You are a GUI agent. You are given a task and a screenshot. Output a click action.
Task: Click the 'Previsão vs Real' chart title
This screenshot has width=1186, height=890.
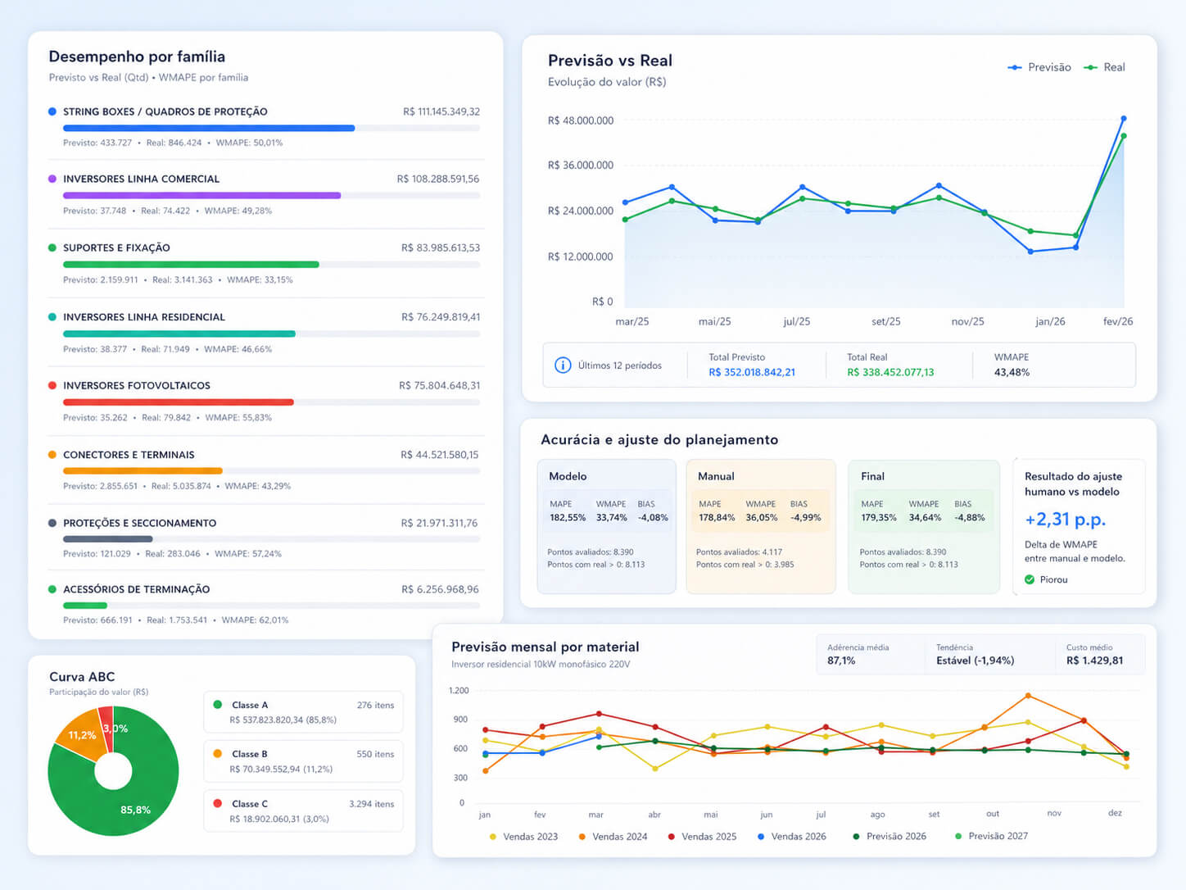click(x=610, y=61)
